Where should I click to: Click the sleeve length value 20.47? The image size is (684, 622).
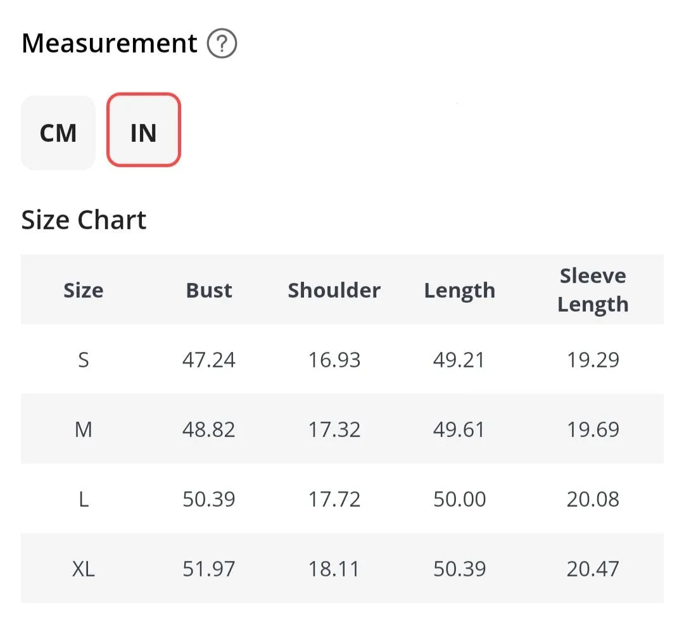[x=593, y=569]
